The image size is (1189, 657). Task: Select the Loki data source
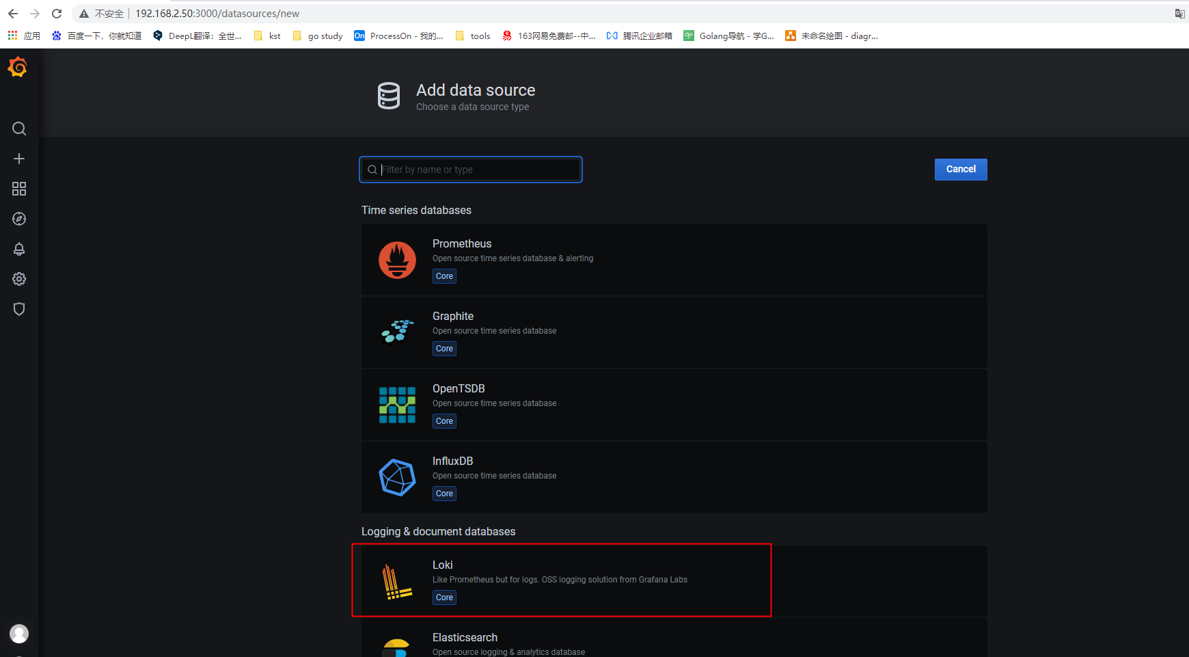coord(674,581)
